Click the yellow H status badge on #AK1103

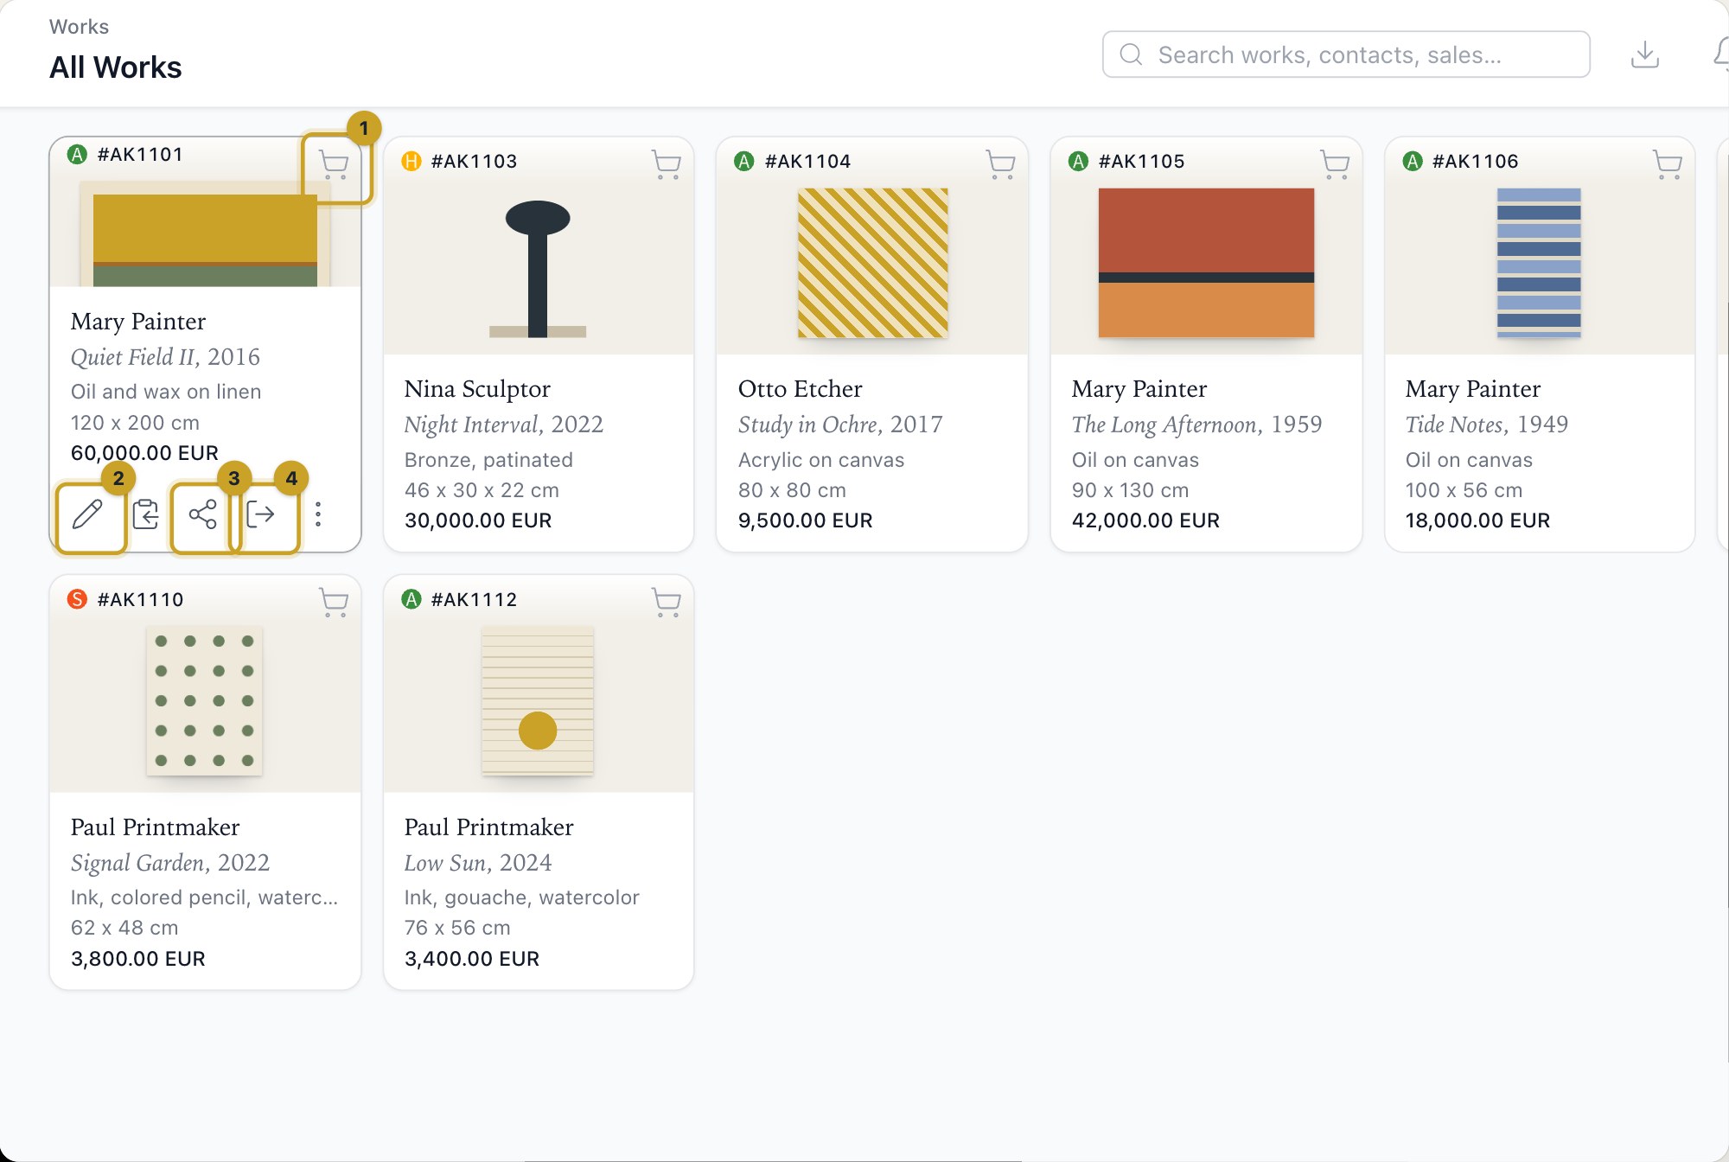[412, 162]
